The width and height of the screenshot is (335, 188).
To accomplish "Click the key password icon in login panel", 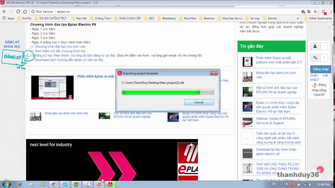I will 315,58.
